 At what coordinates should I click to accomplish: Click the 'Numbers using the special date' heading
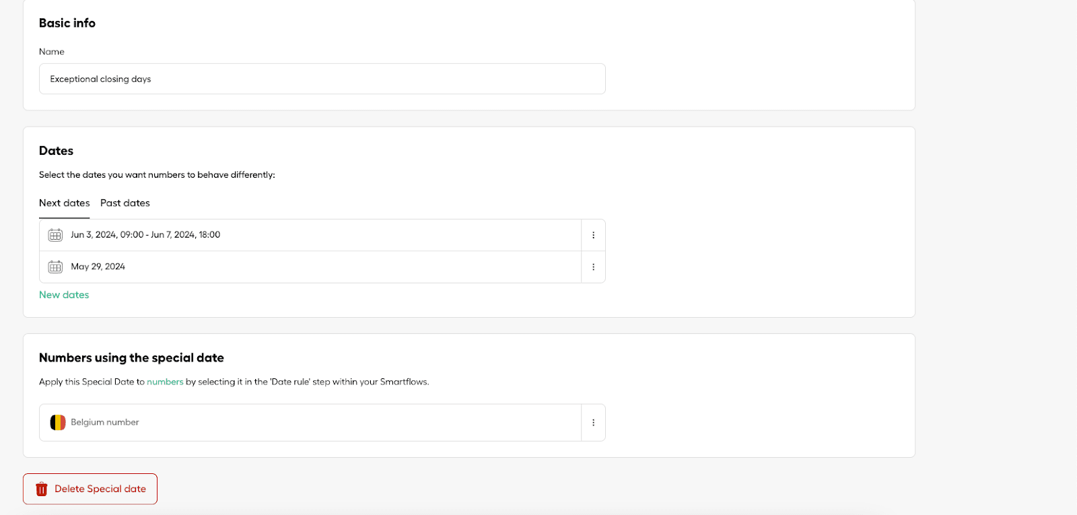tap(131, 358)
